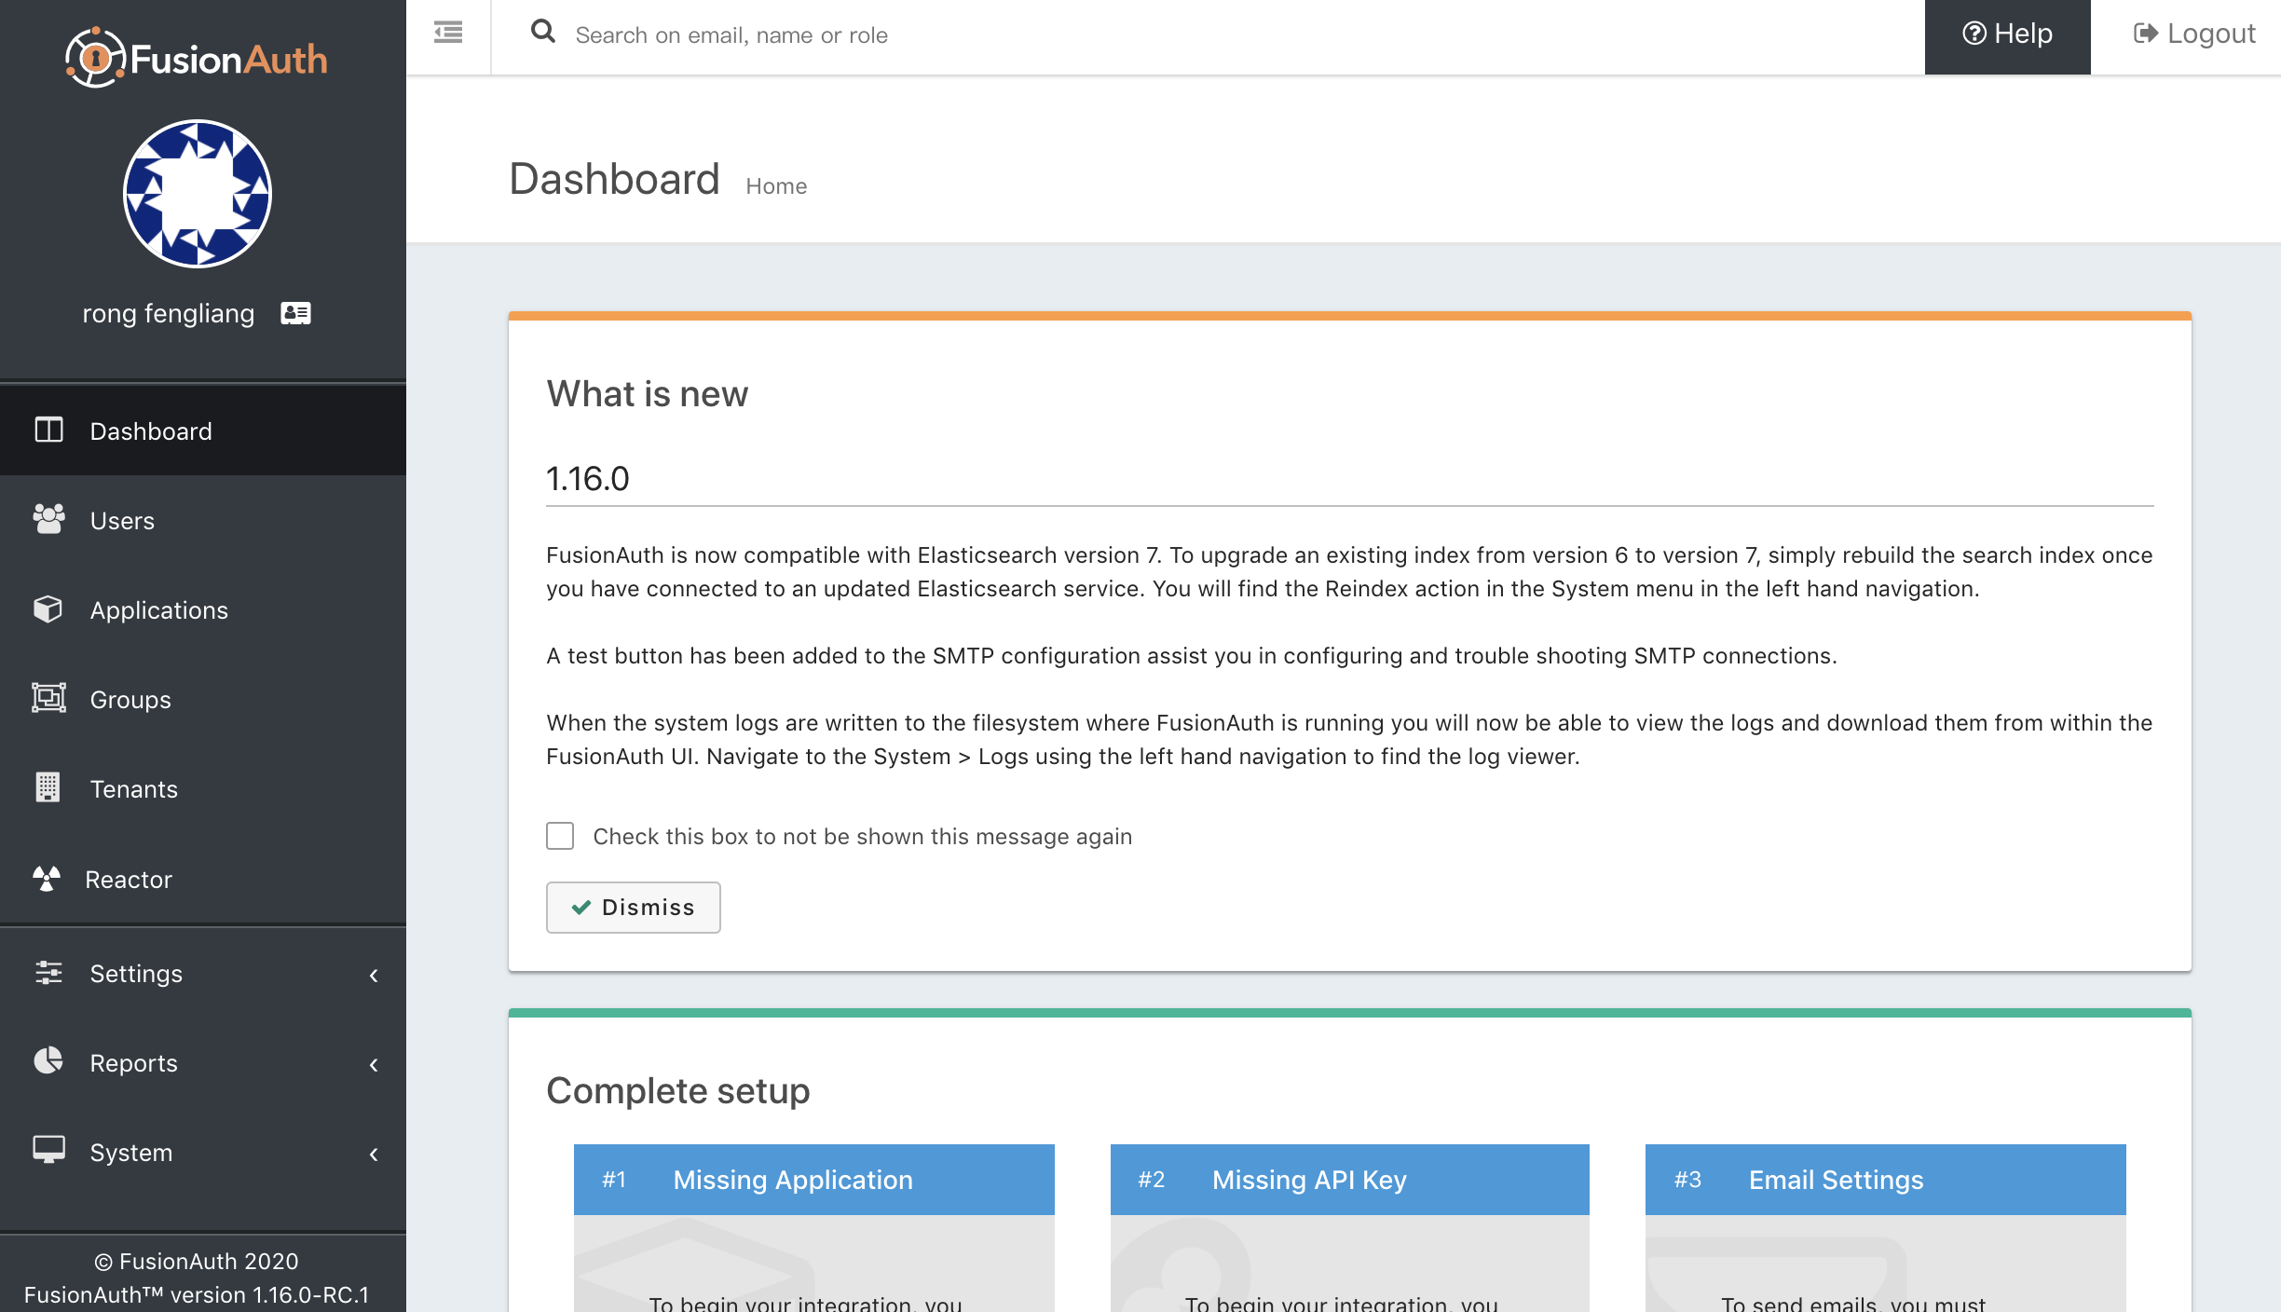Expand the Settings menu chevron
Image resolution: width=2281 pixels, height=1312 pixels.
pos(374,975)
